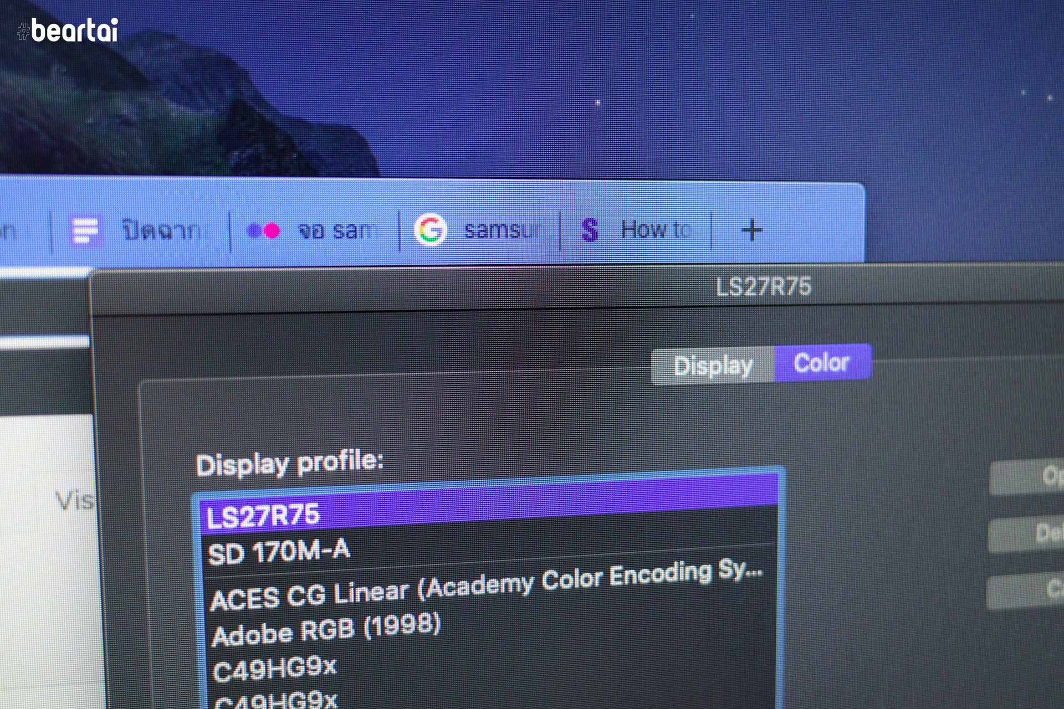Switch to the How to browser tab title

pyautogui.click(x=654, y=229)
